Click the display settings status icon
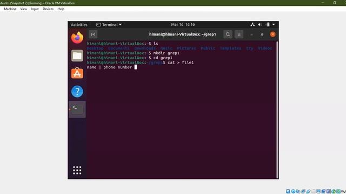The width and height of the screenshot is (346, 194). pyautogui.click(x=318, y=191)
